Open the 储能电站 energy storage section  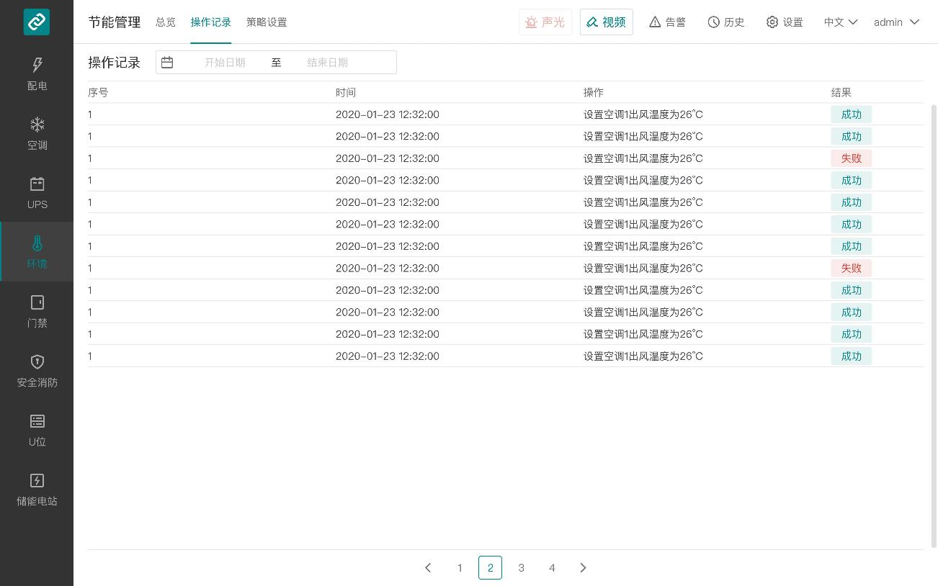(37, 490)
